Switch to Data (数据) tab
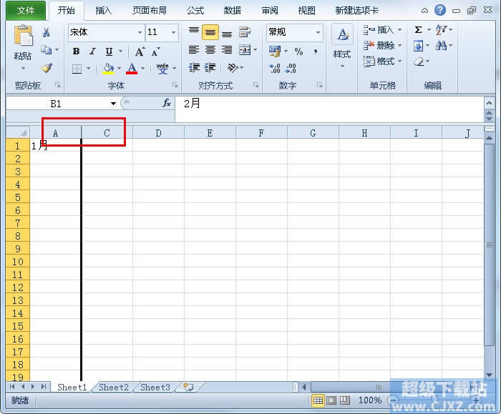Screen dimensions: 501x414 233,11
